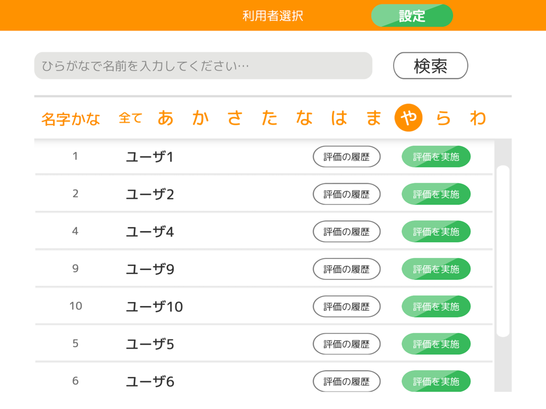Image resolution: width=546 pixels, height=409 pixels.
Task: Select the な kana filter
Action: point(304,118)
